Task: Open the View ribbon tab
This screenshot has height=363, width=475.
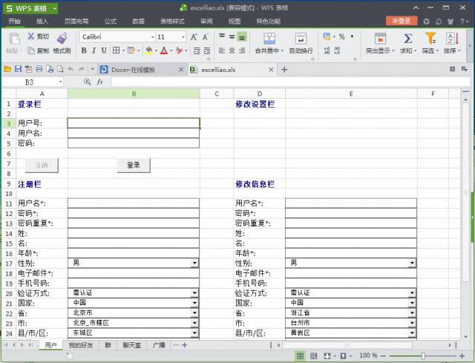Action: [x=235, y=22]
